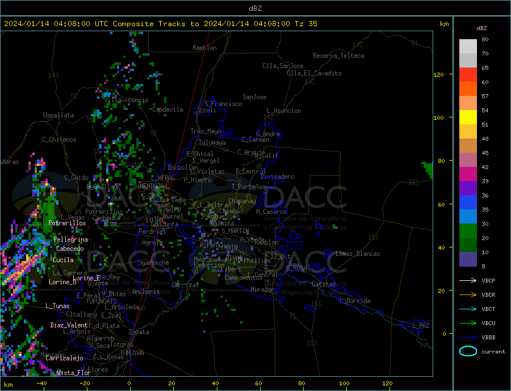Click the S_MARTIN town label
The image size is (511, 391).
[x=235, y=231]
